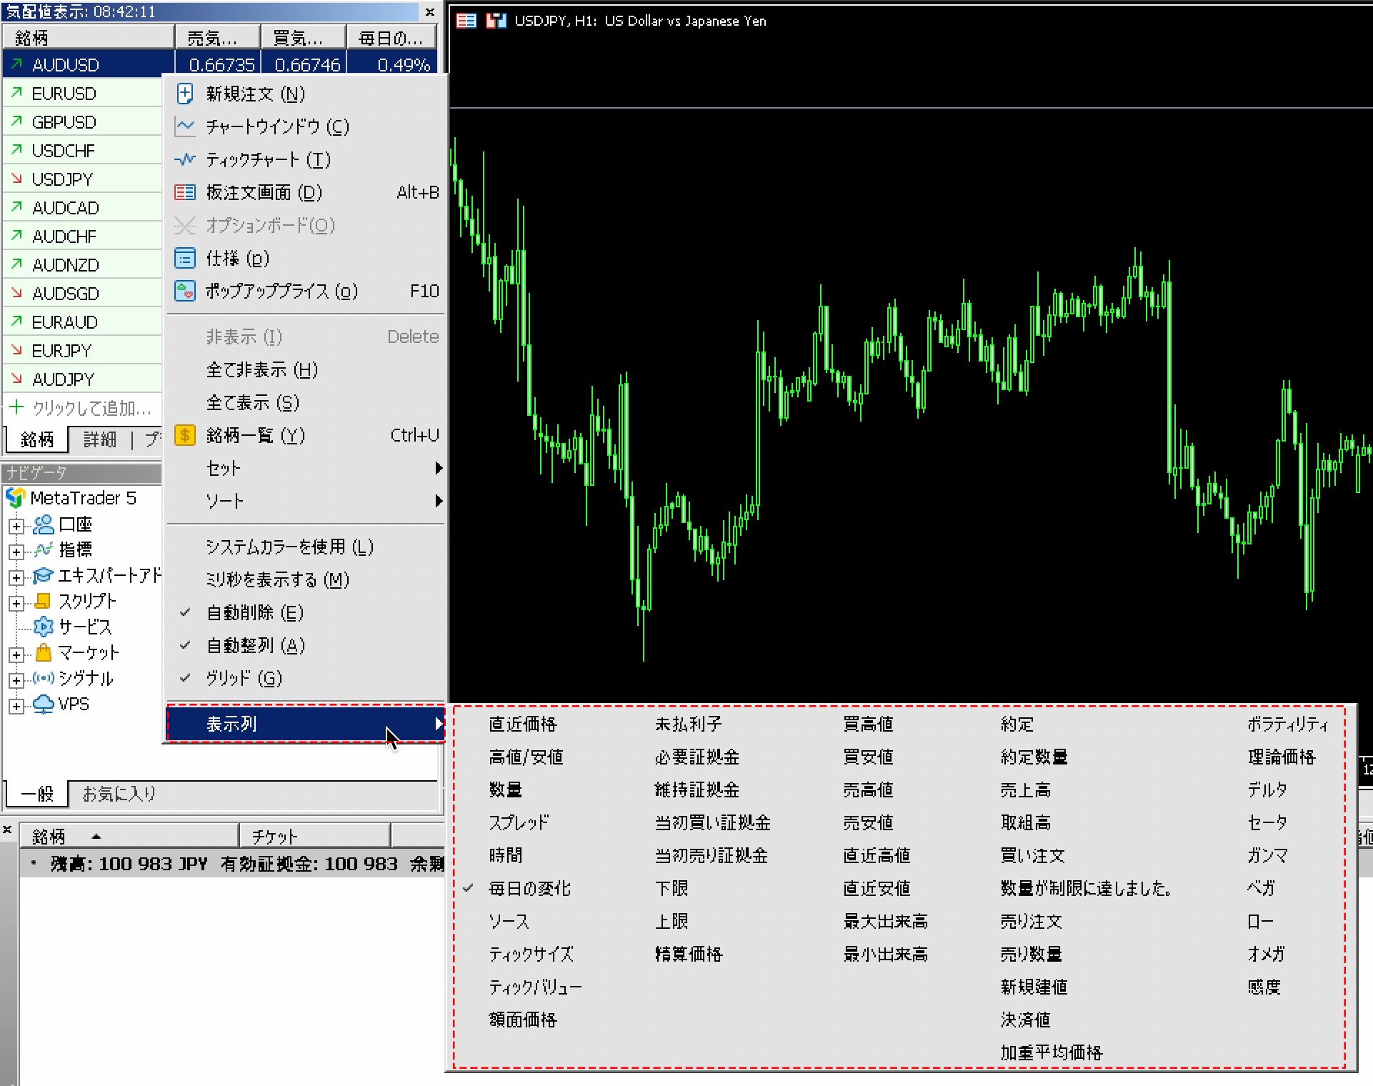Click the 新規注文 new order icon
The width and height of the screenshot is (1373, 1086).
click(185, 94)
